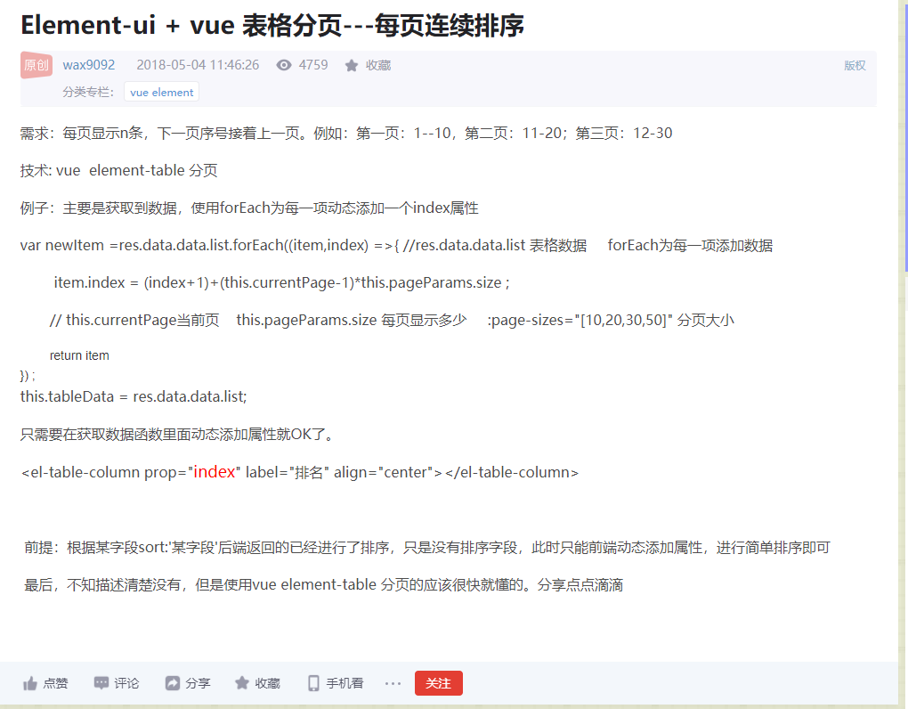Click the 点赞 label in bottom bar
The width and height of the screenshot is (908, 709).
pos(55,683)
